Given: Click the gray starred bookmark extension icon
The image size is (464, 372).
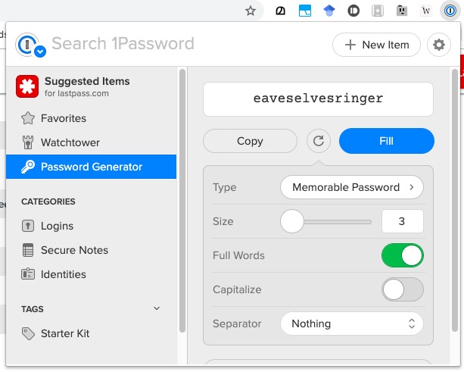Looking at the screenshot, I should pyautogui.click(x=378, y=11).
